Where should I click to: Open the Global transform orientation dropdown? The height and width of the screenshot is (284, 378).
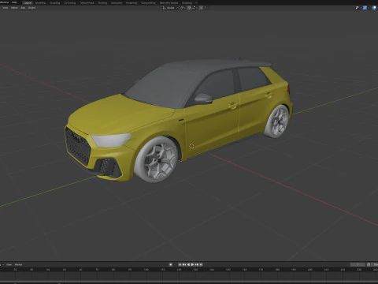click(x=170, y=8)
